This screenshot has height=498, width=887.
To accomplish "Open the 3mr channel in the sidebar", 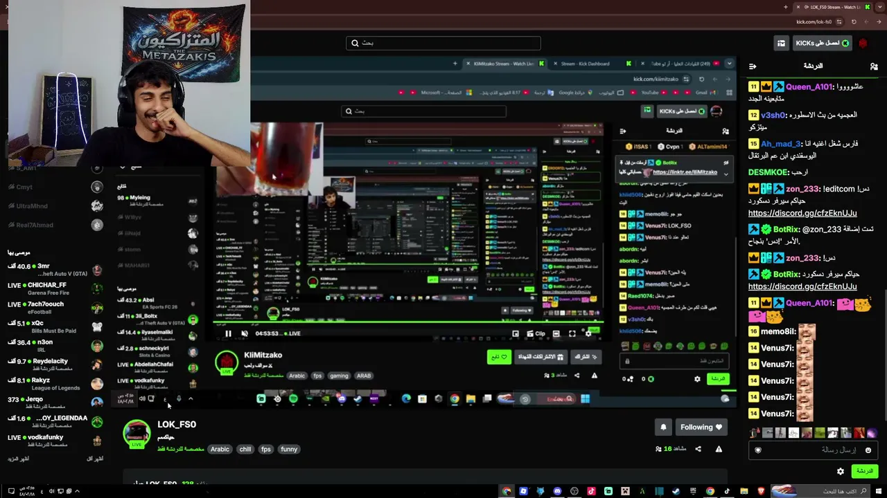I will (54, 270).
